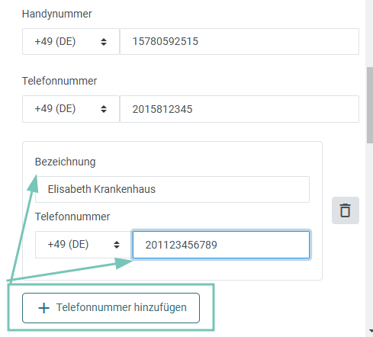Click the Bezeichnung label
The width and height of the screenshot is (373, 337).
point(65,162)
